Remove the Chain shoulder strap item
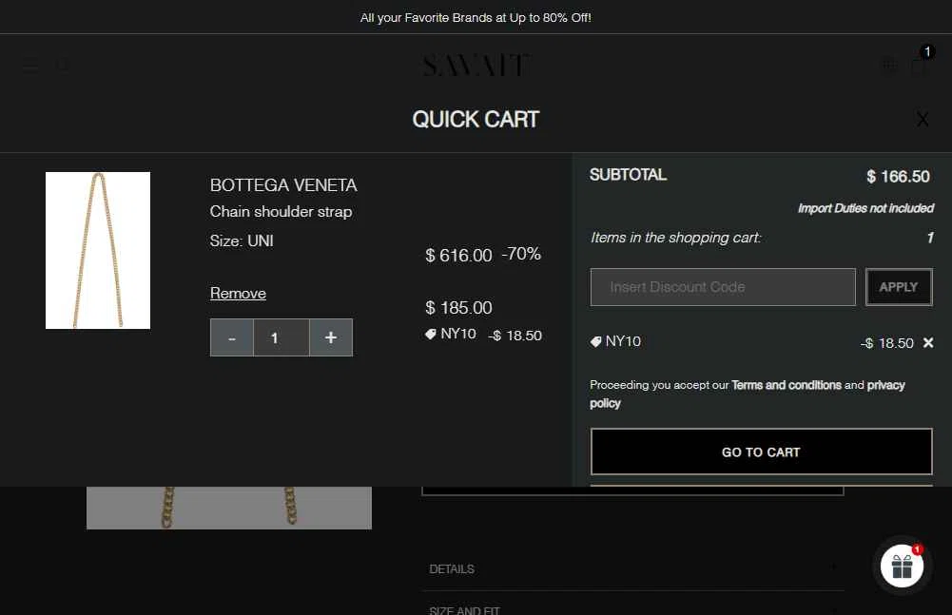Image resolution: width=952 pixels, height=615 pixels. [238, 293]
